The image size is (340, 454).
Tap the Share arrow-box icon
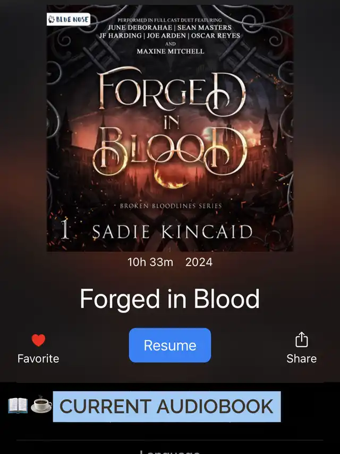click(x=302, y=340)
